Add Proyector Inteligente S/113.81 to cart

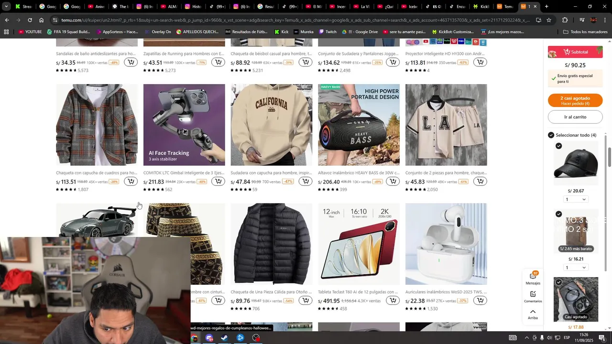pos(481,62)
